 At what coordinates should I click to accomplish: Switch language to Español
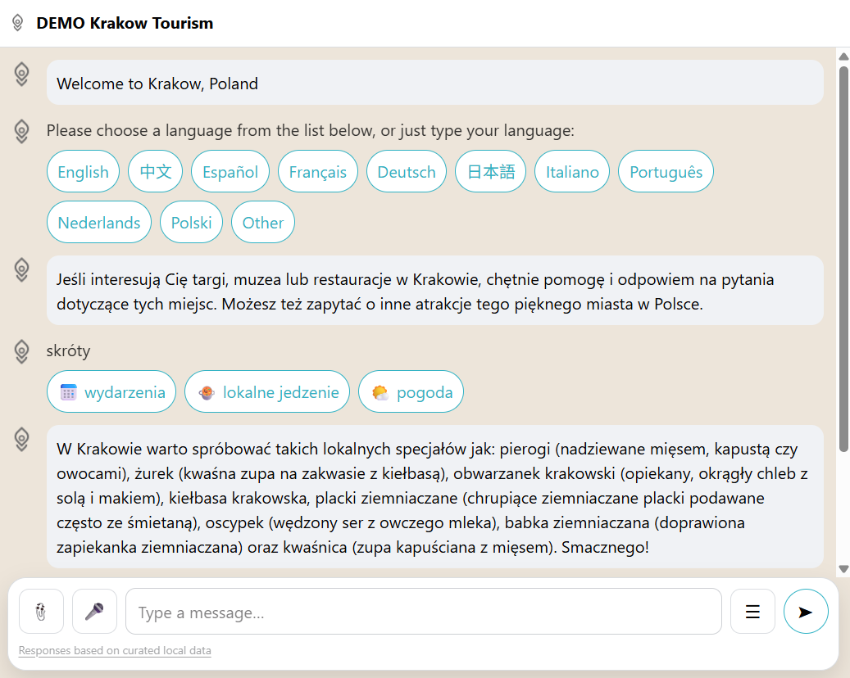click(x=230, y=172)
